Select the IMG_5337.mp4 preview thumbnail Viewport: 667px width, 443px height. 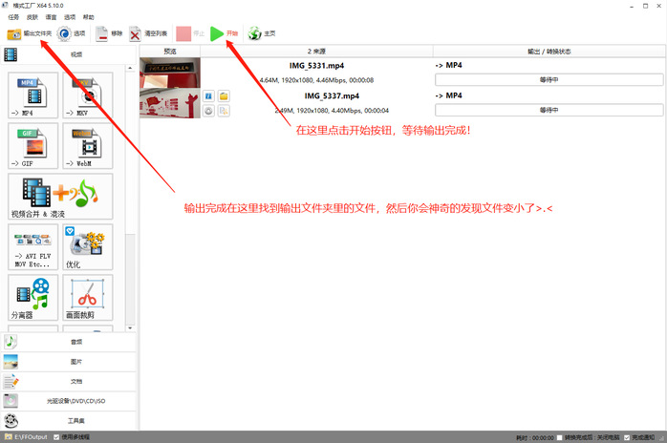point(169,103)
